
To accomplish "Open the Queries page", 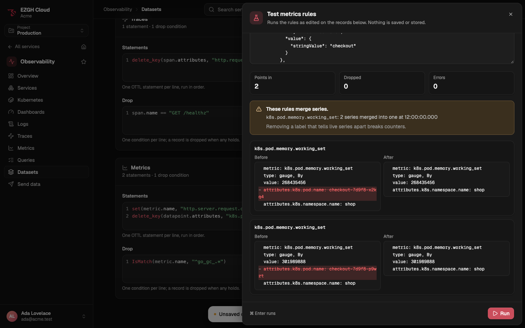I will 46,160.
